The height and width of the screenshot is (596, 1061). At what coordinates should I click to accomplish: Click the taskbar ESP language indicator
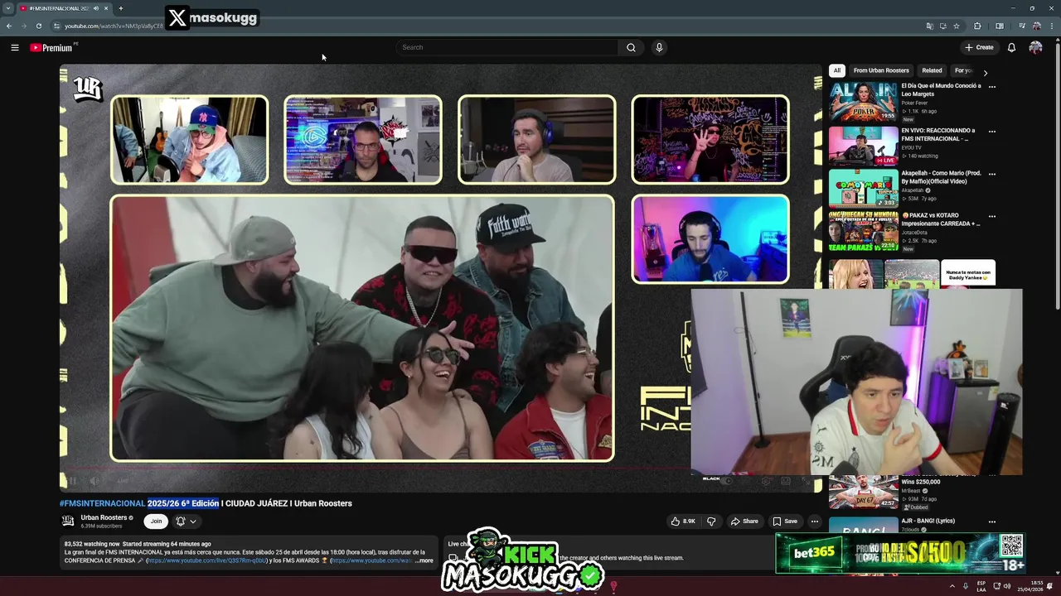pos(982,586)
